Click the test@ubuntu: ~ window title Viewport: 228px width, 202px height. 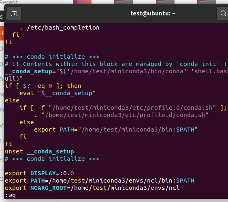tap(153, 13)
